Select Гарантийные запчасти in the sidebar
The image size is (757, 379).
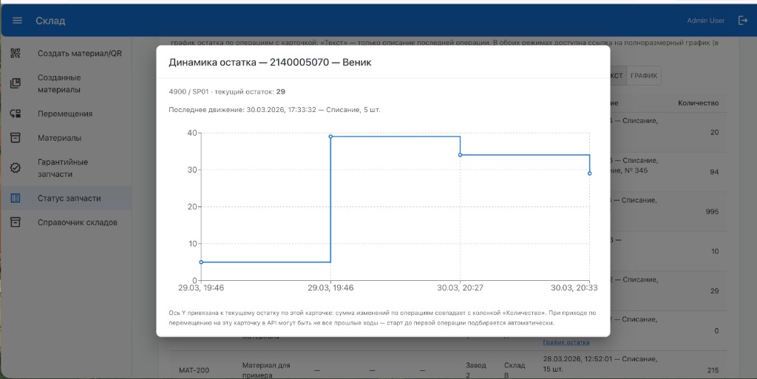coord(63,167)
